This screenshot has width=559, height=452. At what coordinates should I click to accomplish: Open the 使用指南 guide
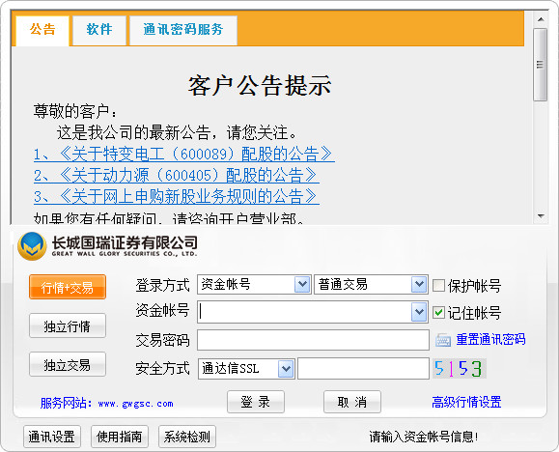pos(120,437)
